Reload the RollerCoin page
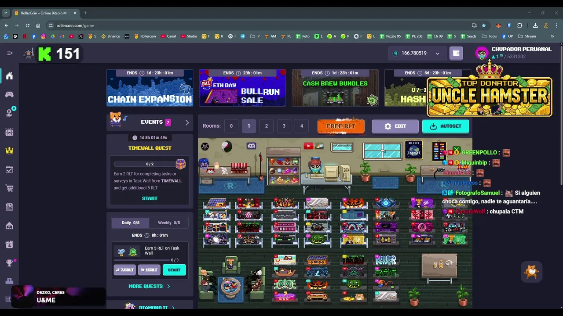This screenshot has height=316, width=563. point(27,25)
